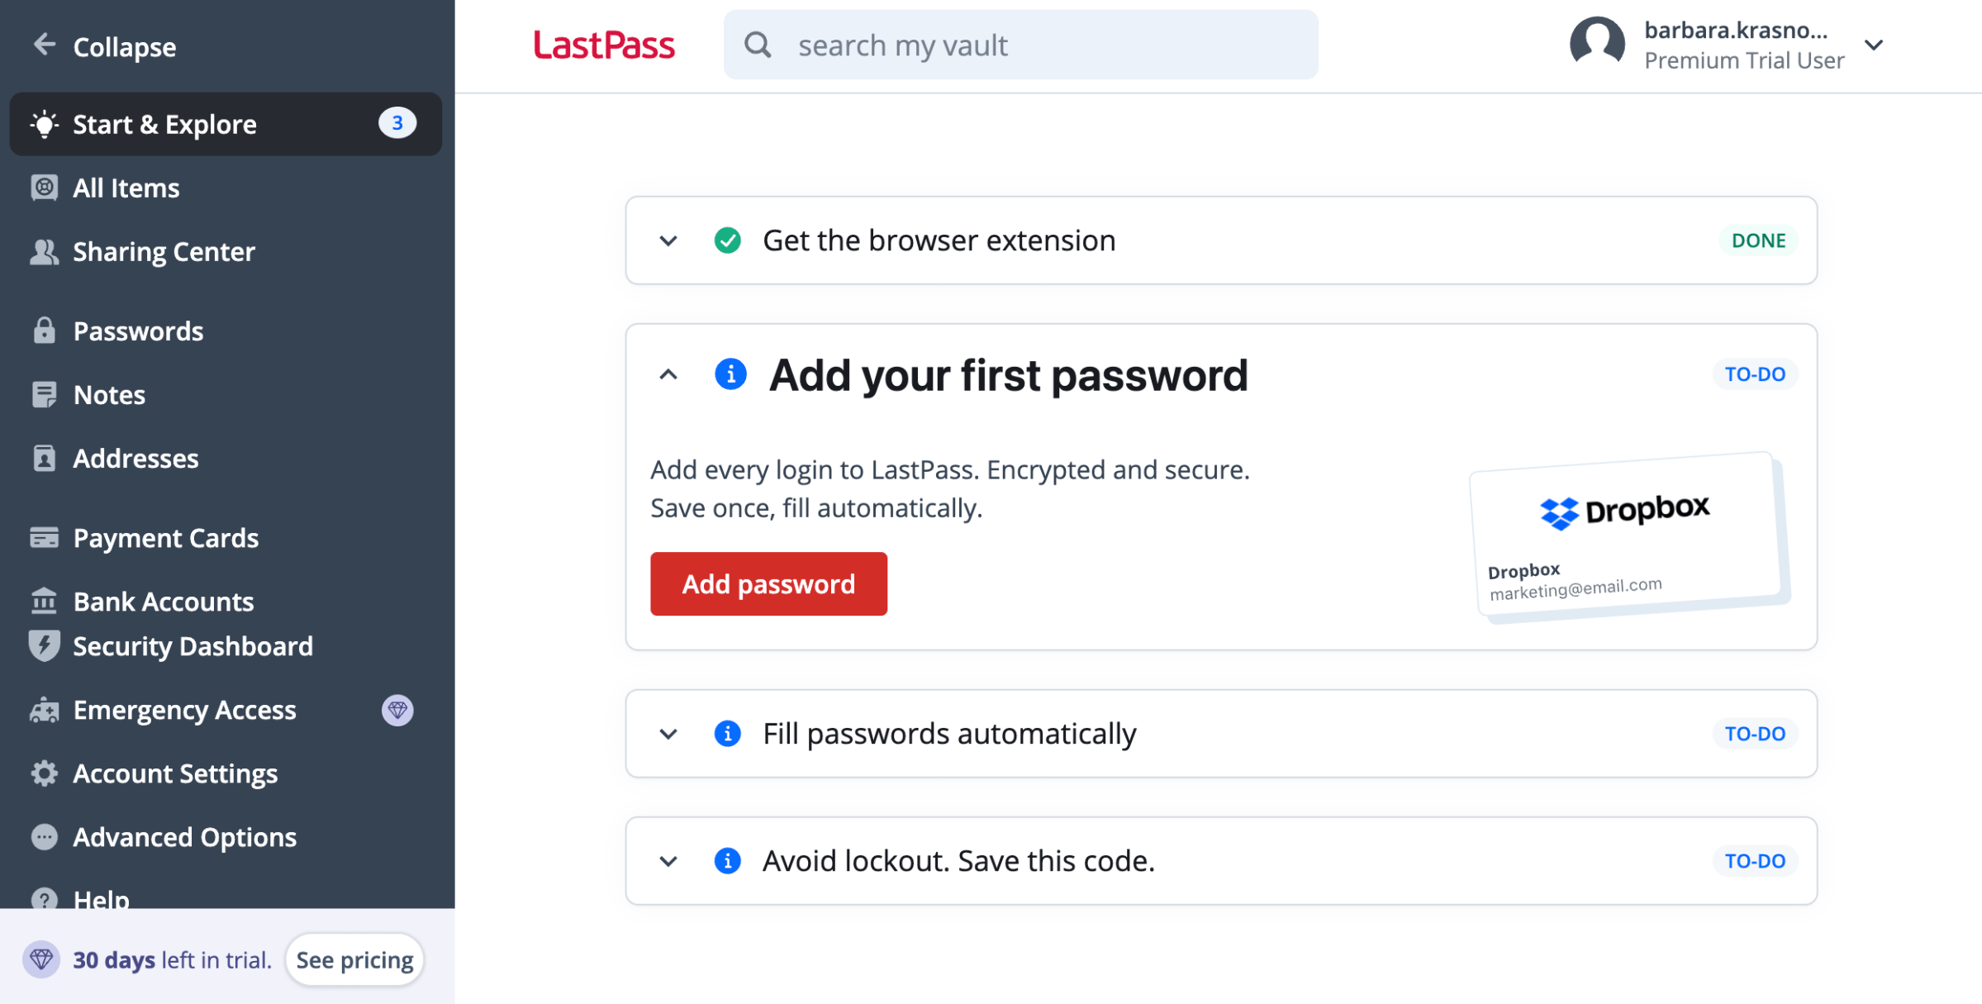Select the Payment Cards icon
The height and width of the screenshot is (1004, 1982).
[44, 537]
